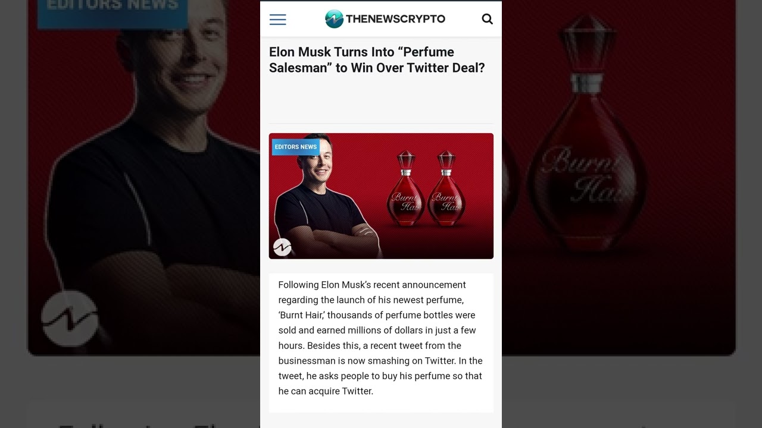The width and height of the screenshot is (762, 428).
Task: Open the Elon Musk perfume salesman headline
Action: [x=377, y=60]
